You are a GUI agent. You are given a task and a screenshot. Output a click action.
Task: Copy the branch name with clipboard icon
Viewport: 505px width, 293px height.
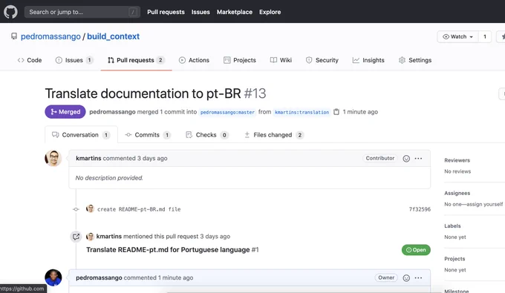point(336,112)
